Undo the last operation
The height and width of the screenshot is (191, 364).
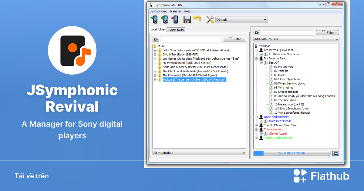197,19
